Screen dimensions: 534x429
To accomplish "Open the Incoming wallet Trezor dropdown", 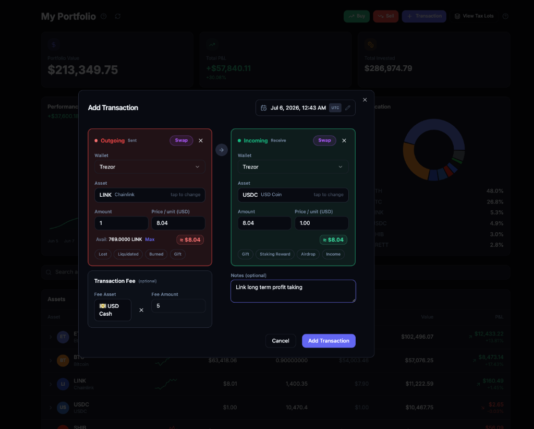I will 293,167.
